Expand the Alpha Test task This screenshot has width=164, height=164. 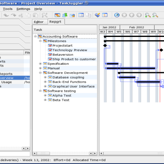click(x=45, y=96)
